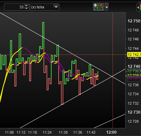The height and width of the screenshot is (136, 141).
Task: Click the 12 734 price axis label
Action: pos(133,94)
